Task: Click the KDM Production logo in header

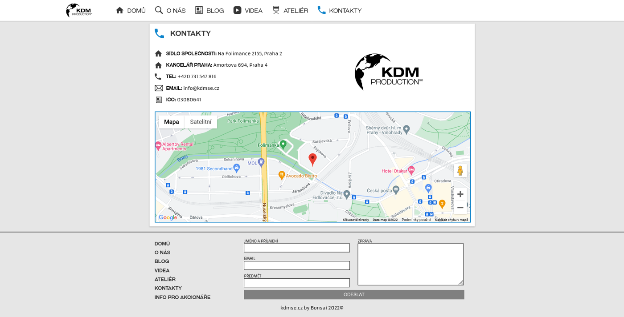Action: pos(79,10)
